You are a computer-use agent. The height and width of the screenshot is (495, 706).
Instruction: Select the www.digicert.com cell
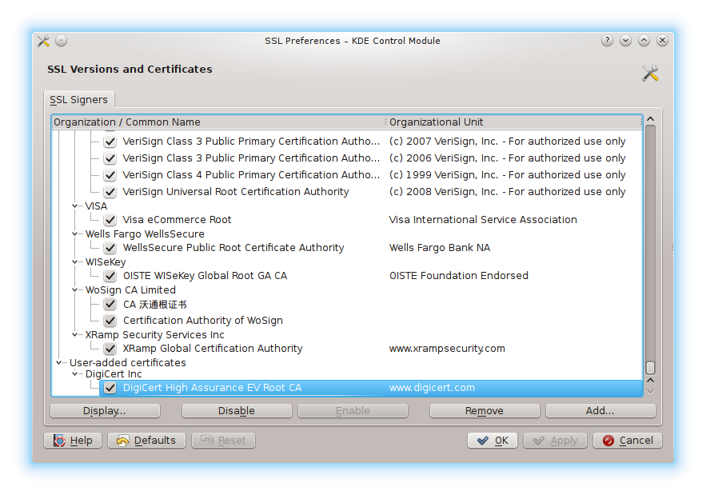tap(432, 388)
